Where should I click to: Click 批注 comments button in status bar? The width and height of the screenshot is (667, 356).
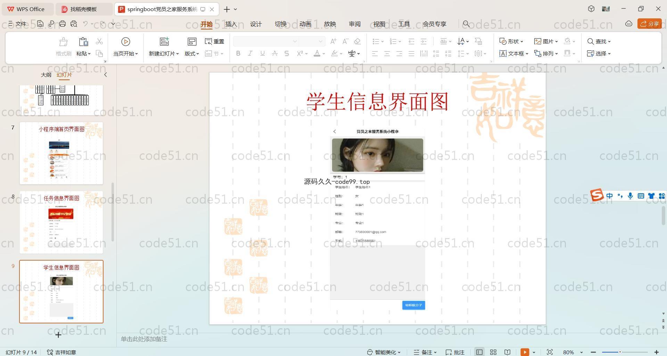tap(455, 352)
